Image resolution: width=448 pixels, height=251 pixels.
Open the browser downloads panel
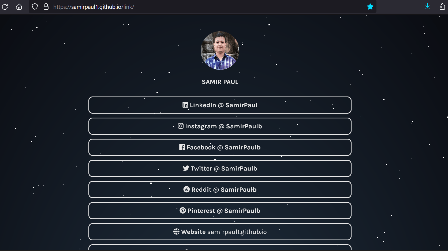pyautogui.click(x=427, y=7)
